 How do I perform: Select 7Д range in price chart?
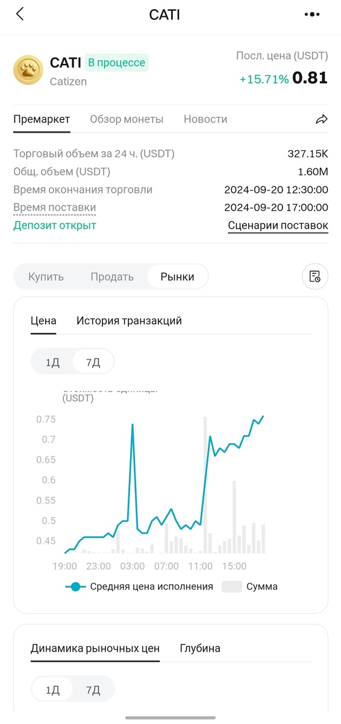pos(93,363)
